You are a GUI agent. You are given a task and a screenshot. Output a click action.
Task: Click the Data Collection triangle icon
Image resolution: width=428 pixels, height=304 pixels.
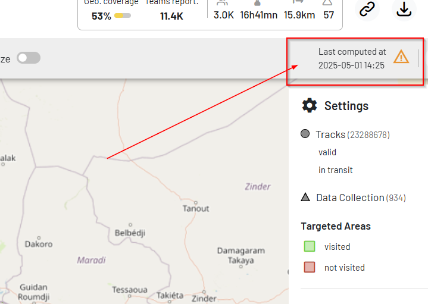[305, 198]
